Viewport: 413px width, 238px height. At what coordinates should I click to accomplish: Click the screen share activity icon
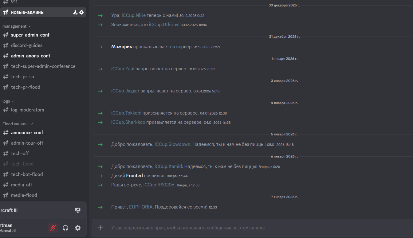[x=78, y=210]
